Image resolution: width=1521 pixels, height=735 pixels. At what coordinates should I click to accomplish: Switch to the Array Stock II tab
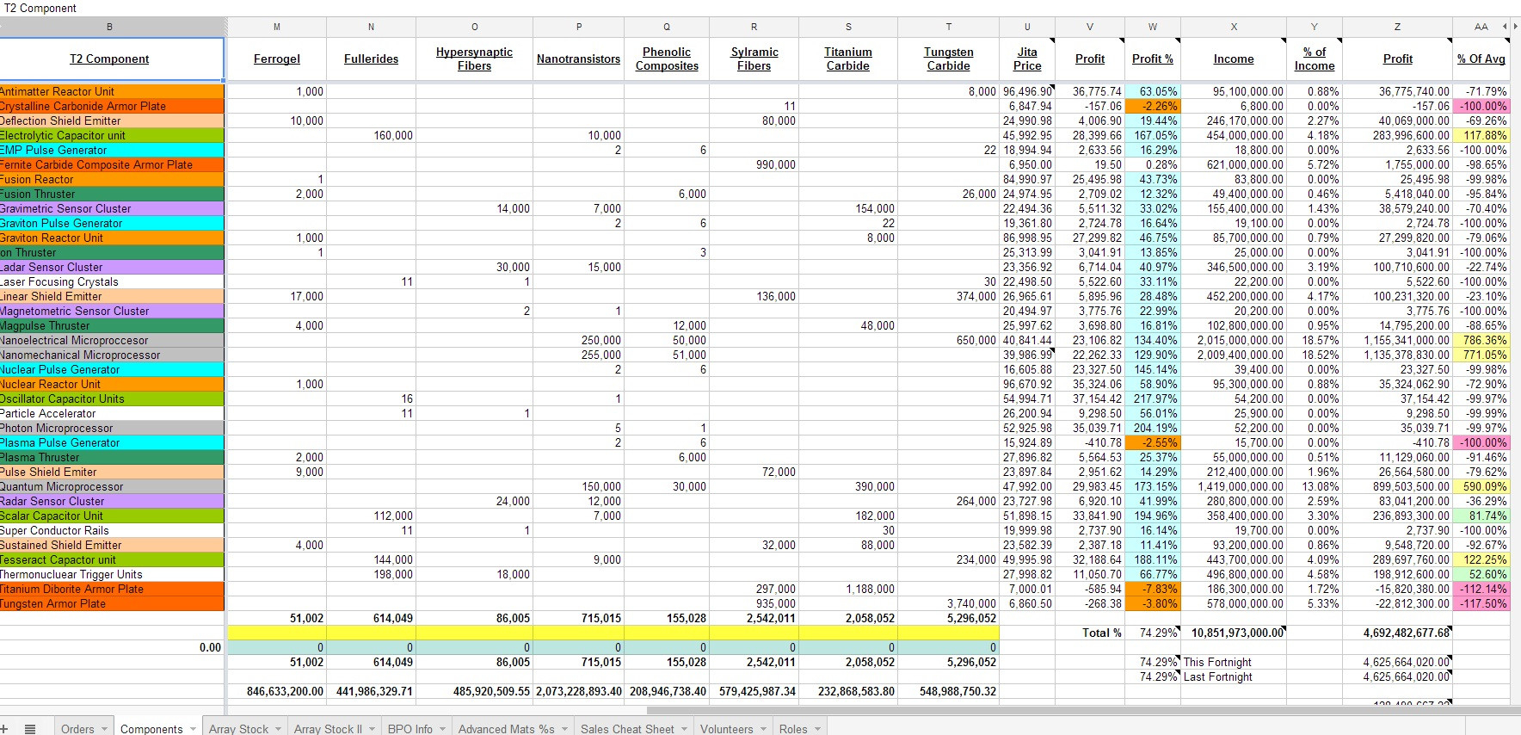click(x=328, y=729)
